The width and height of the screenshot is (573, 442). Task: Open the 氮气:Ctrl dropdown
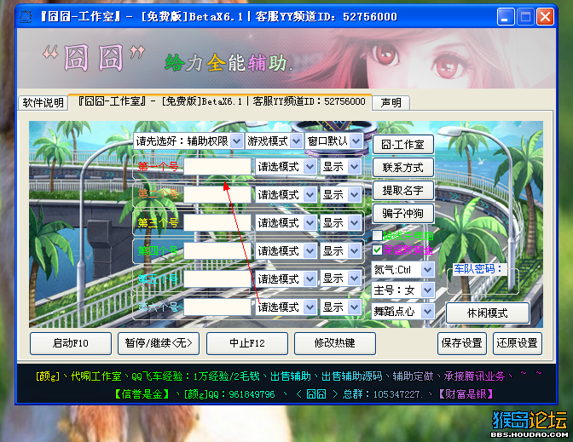[403, 270]
